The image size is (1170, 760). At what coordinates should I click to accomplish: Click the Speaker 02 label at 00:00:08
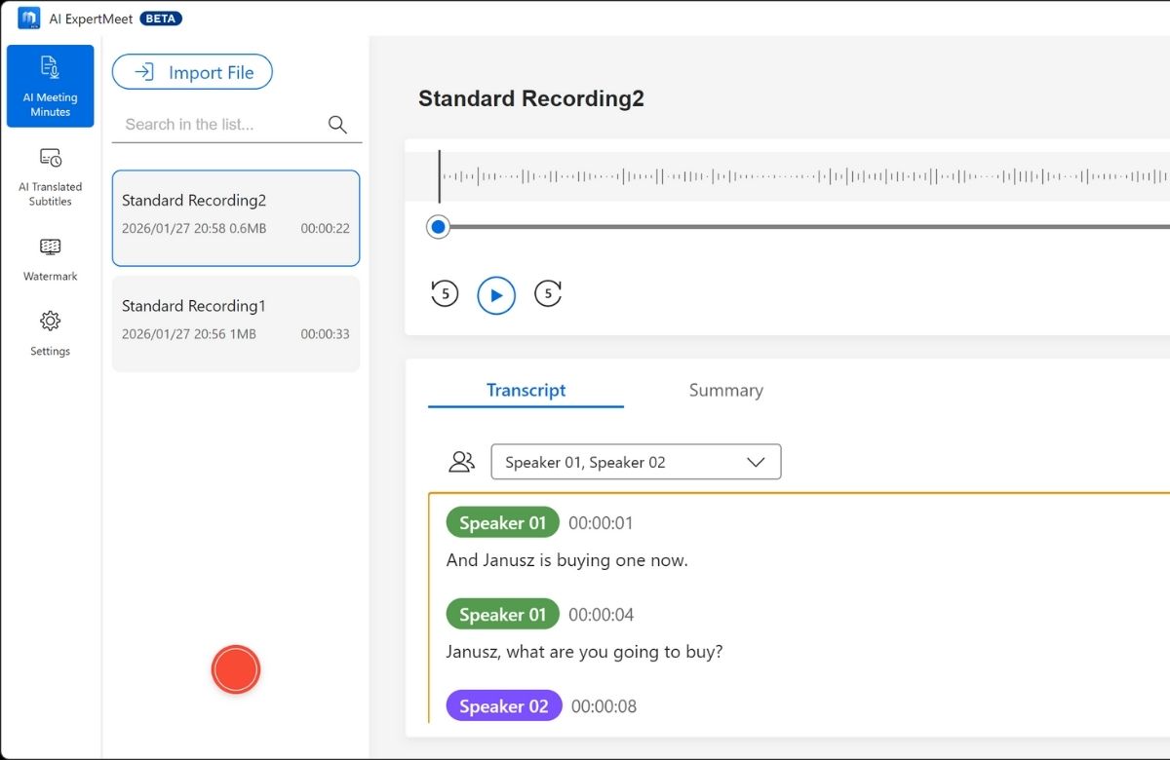pyautogui.click(x=504, y=705)
